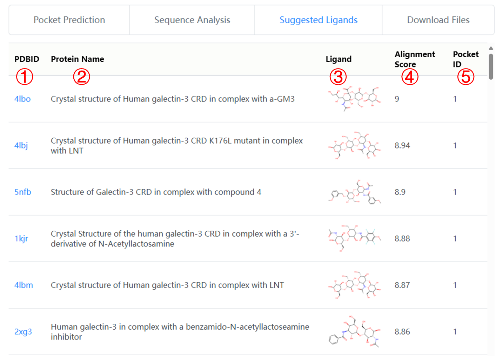
Task: Open the 1kjr PDB entry link
Action: [21, 239]
